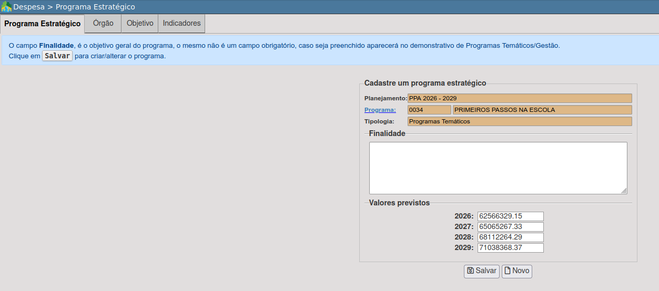Click the Novo button with page icon
This screenshot has width=659, height=291.
[516, 271]
